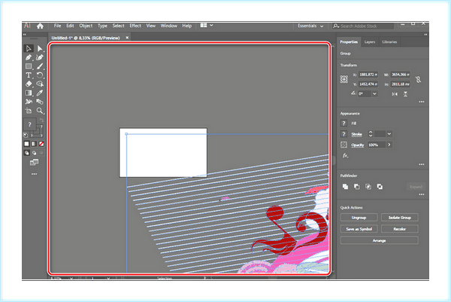The width and height of the screenshot is (451, 302).
Task: Select the Type tool
Action: [x=29, y=75]
